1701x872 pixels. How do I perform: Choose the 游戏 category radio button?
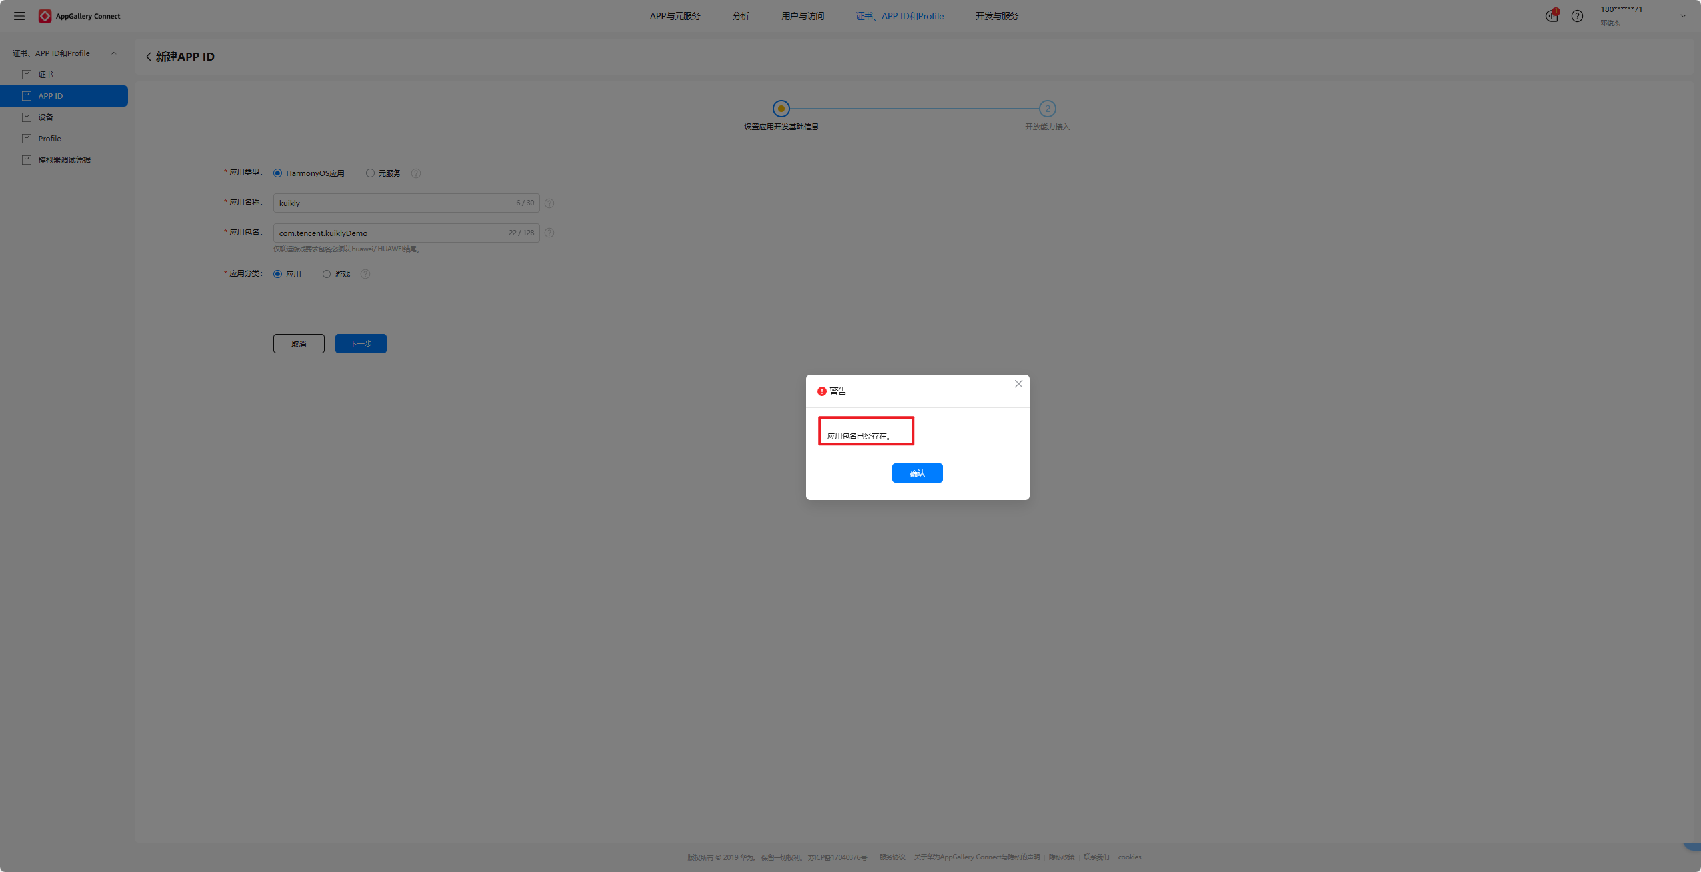pyautogui.click(x=327, y=274)
